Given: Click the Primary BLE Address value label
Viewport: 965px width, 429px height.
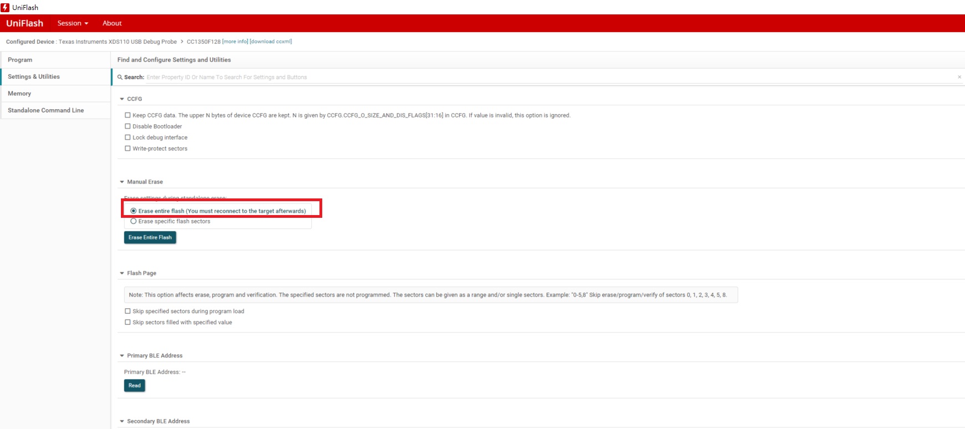Looking at the screenshot, I should coord(155,372).
